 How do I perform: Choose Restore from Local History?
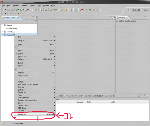pyautogui.click(x=35, y=100)
